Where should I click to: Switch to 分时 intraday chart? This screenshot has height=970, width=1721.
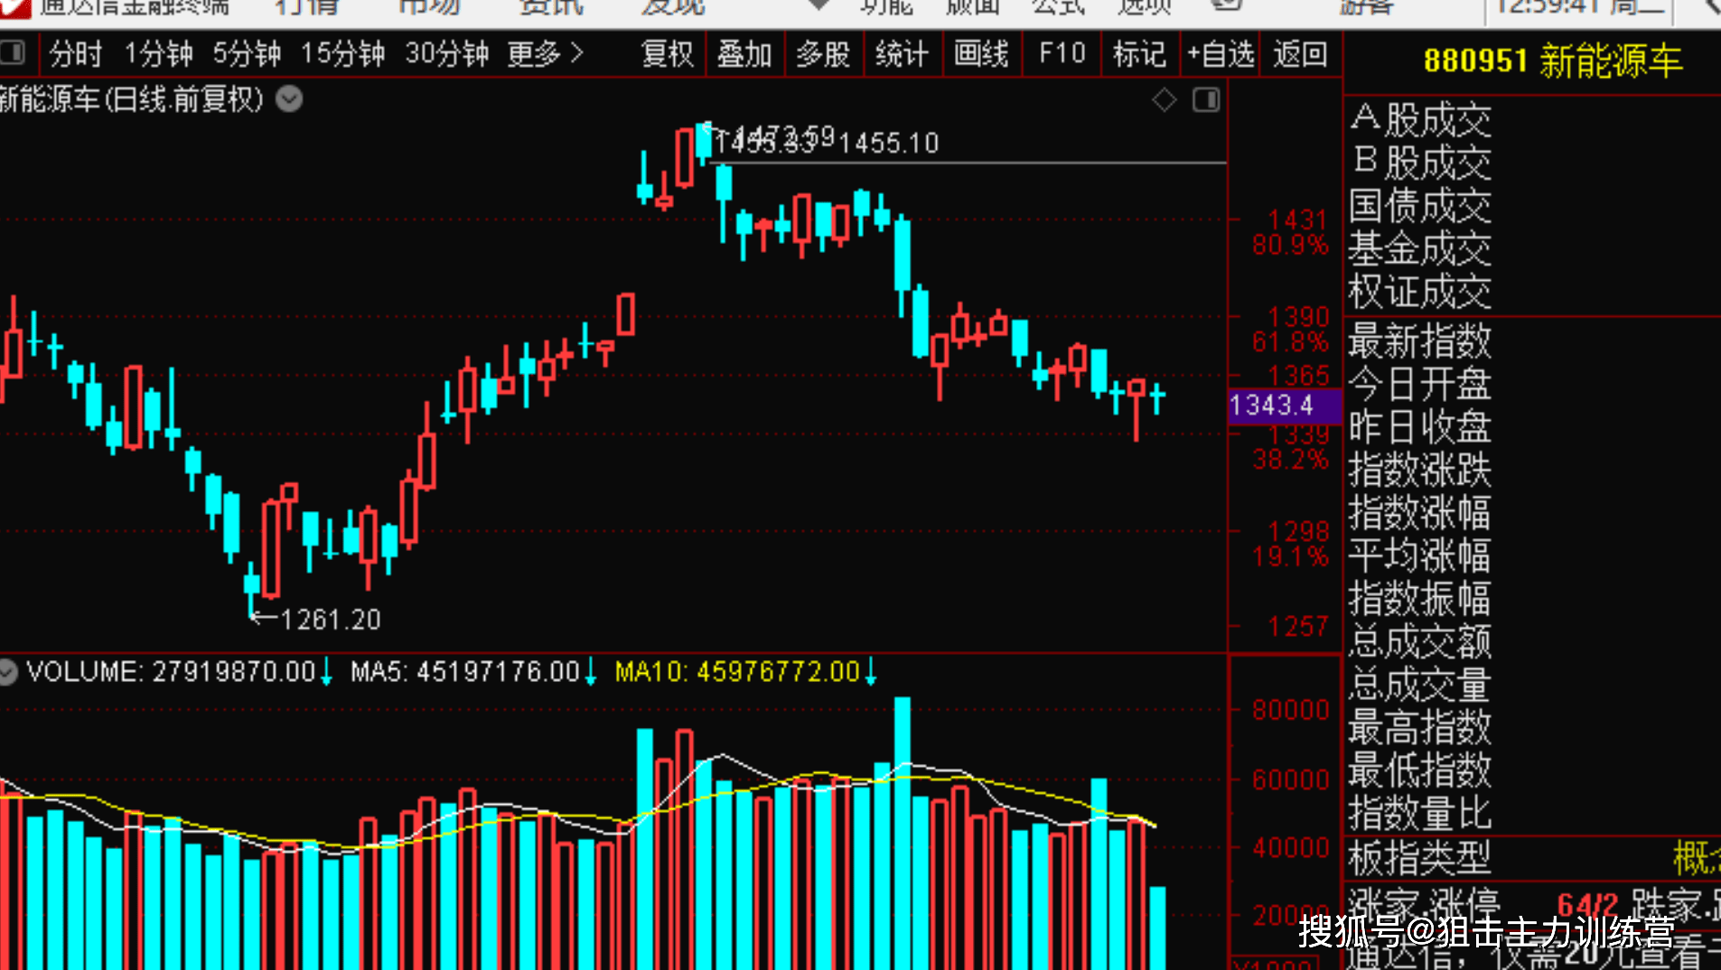[x=76, y=54]
